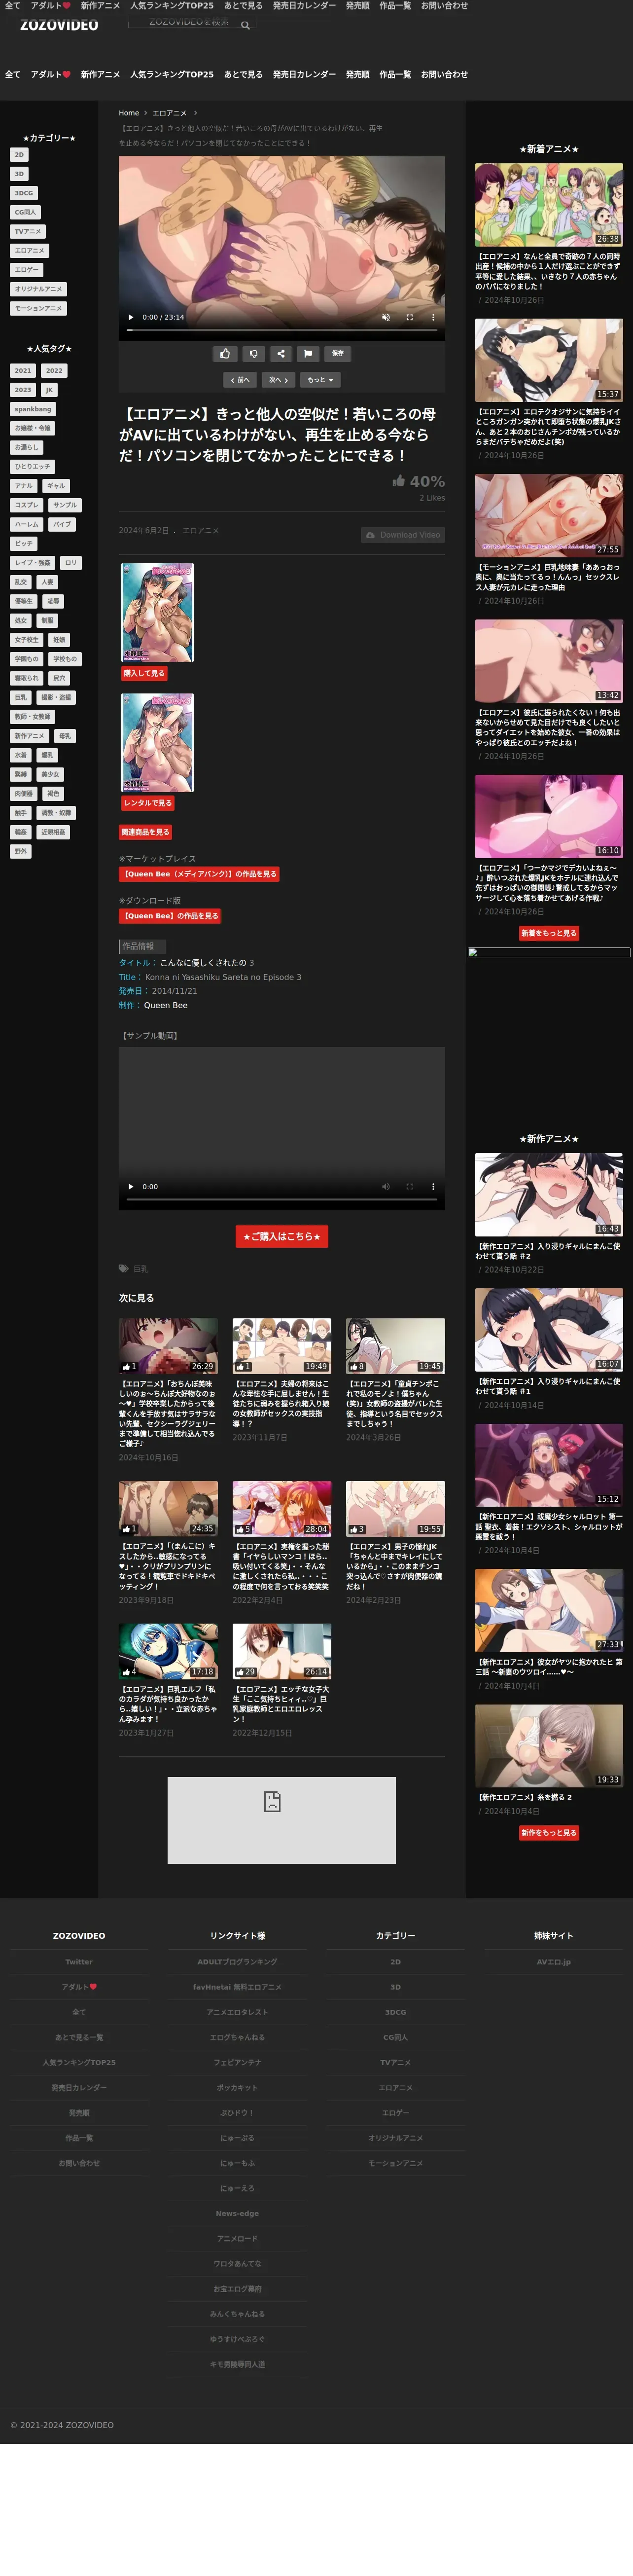Go to the previous video with 前へ
Viewport: 633px width, 2576px height.
(x=241, y=380)
